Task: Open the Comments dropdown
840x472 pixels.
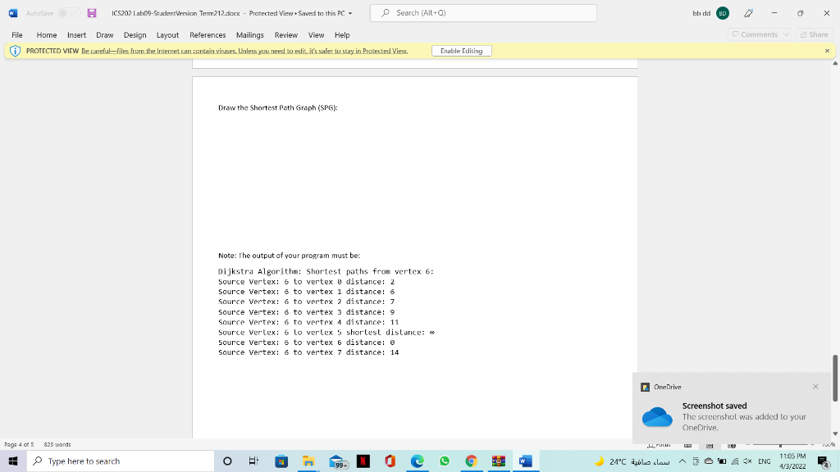Action: pos(760,34)
